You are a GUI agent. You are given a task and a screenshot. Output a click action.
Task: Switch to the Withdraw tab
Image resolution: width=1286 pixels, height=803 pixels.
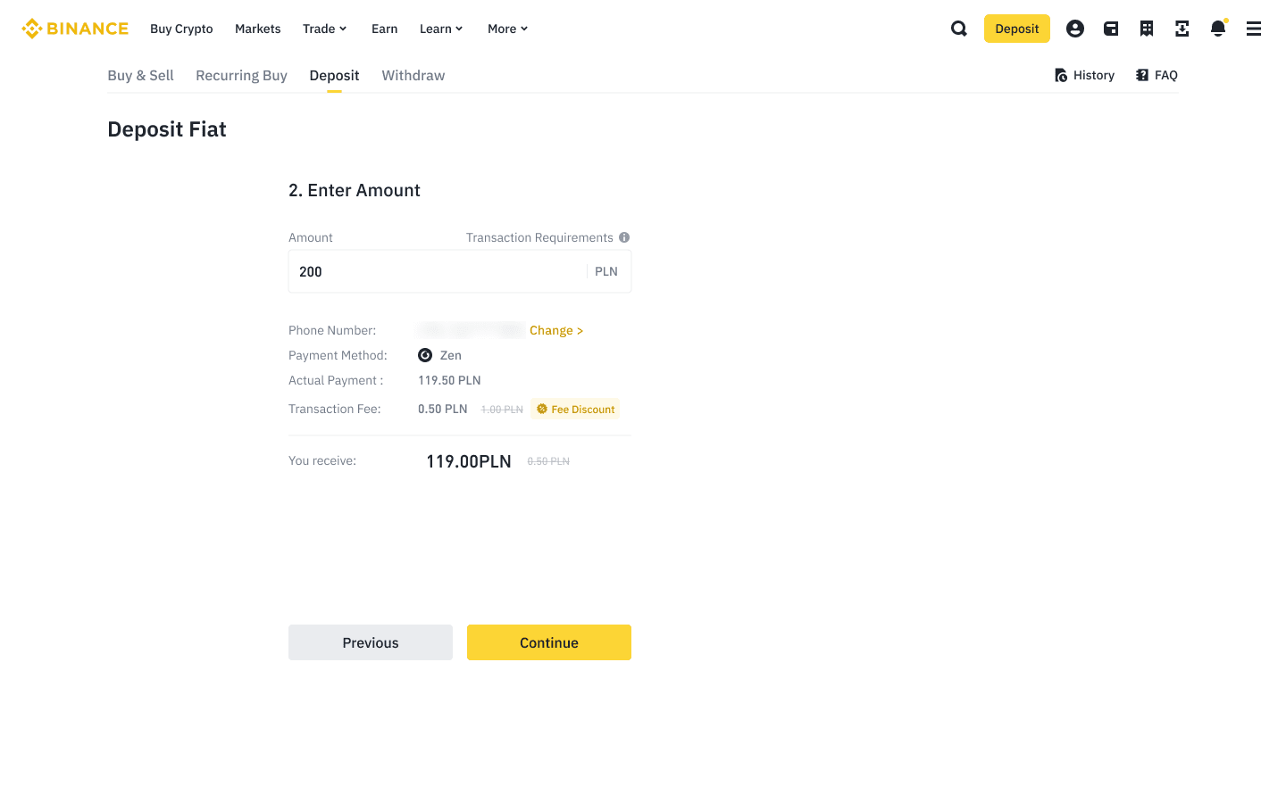click(x=413, y=76)
